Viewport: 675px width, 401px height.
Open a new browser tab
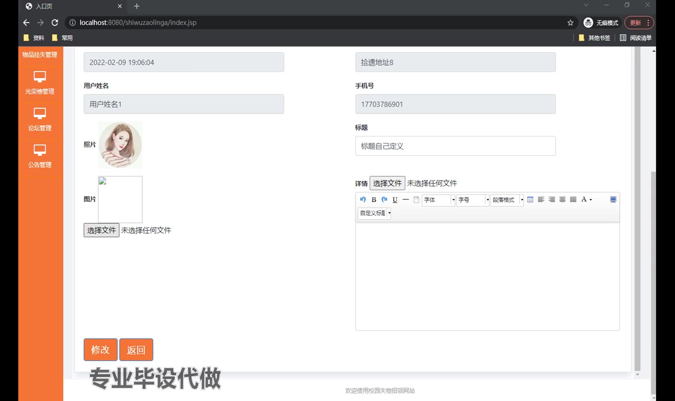point(137,6)
